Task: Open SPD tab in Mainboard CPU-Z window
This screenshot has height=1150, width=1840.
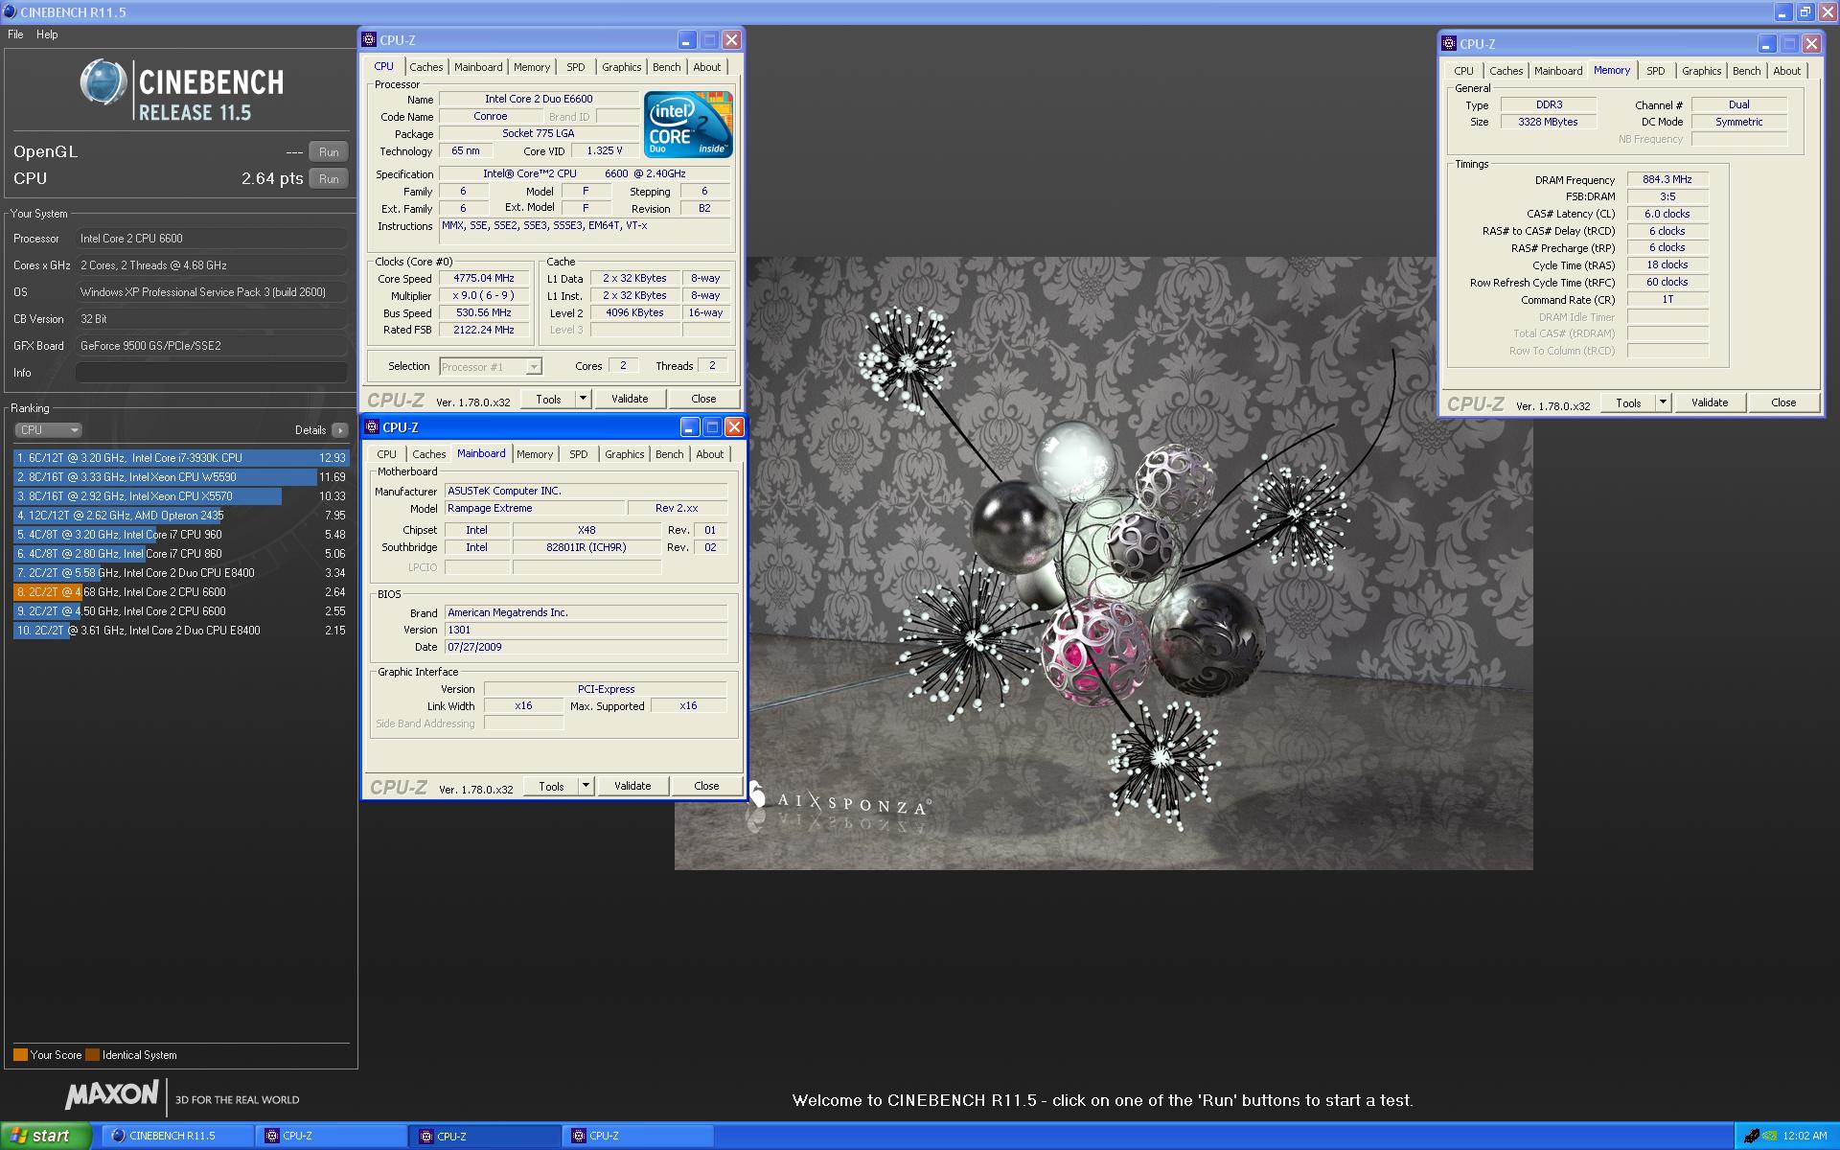Action: pos(578,454)
